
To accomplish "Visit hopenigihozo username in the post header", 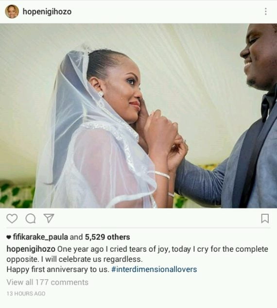I will (47, 12).
